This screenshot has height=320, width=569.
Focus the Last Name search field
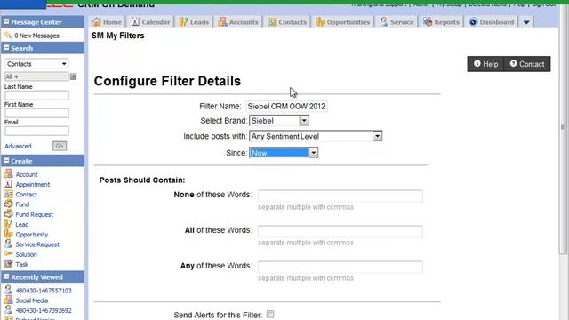pyautogui.click(x=36, y=95)
